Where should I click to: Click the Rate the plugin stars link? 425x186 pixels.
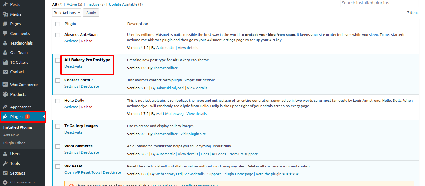[277, 174]
